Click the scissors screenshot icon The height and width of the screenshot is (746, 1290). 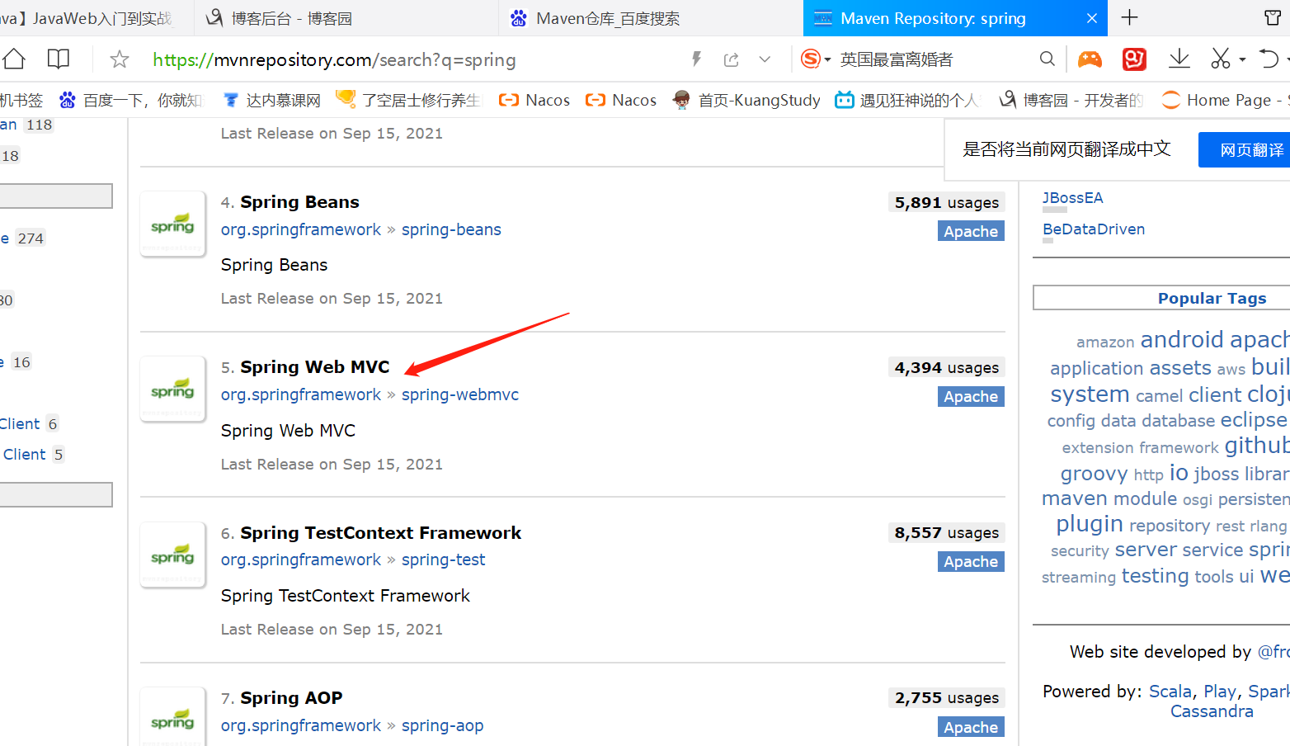tap(1221, 59)
